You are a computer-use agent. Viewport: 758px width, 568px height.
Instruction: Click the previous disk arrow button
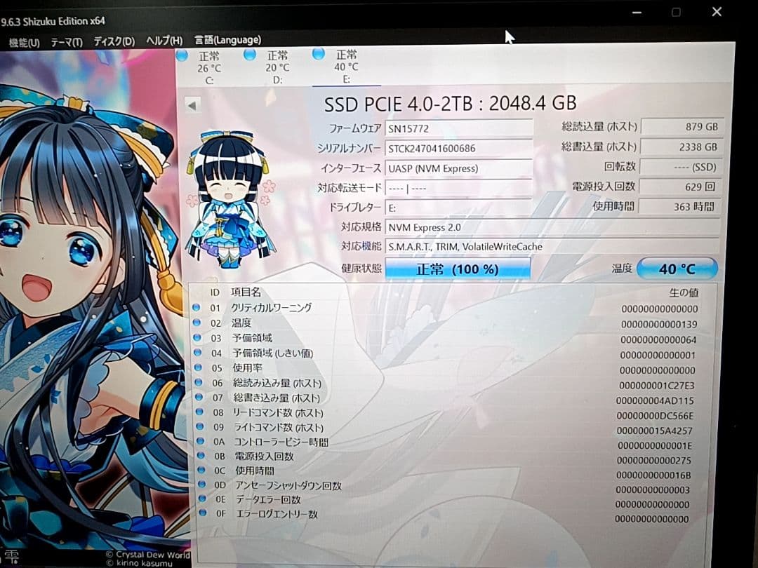click(193, 104)
